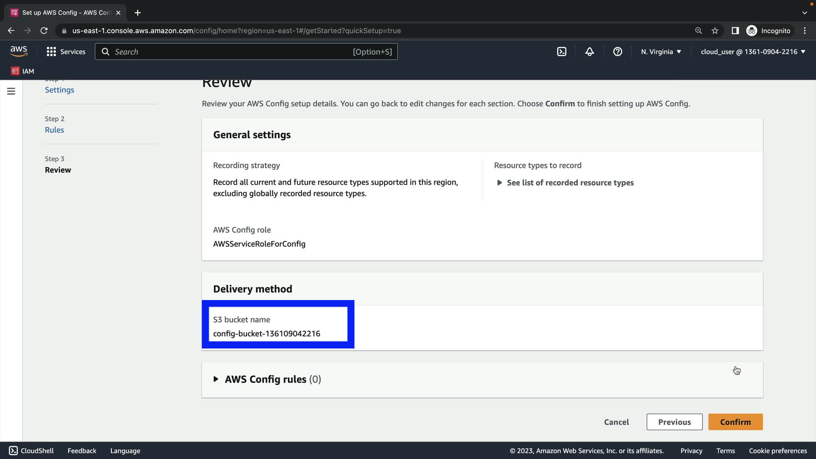Reload the browser page
The image size is (816, 459).
coord(44,31)
